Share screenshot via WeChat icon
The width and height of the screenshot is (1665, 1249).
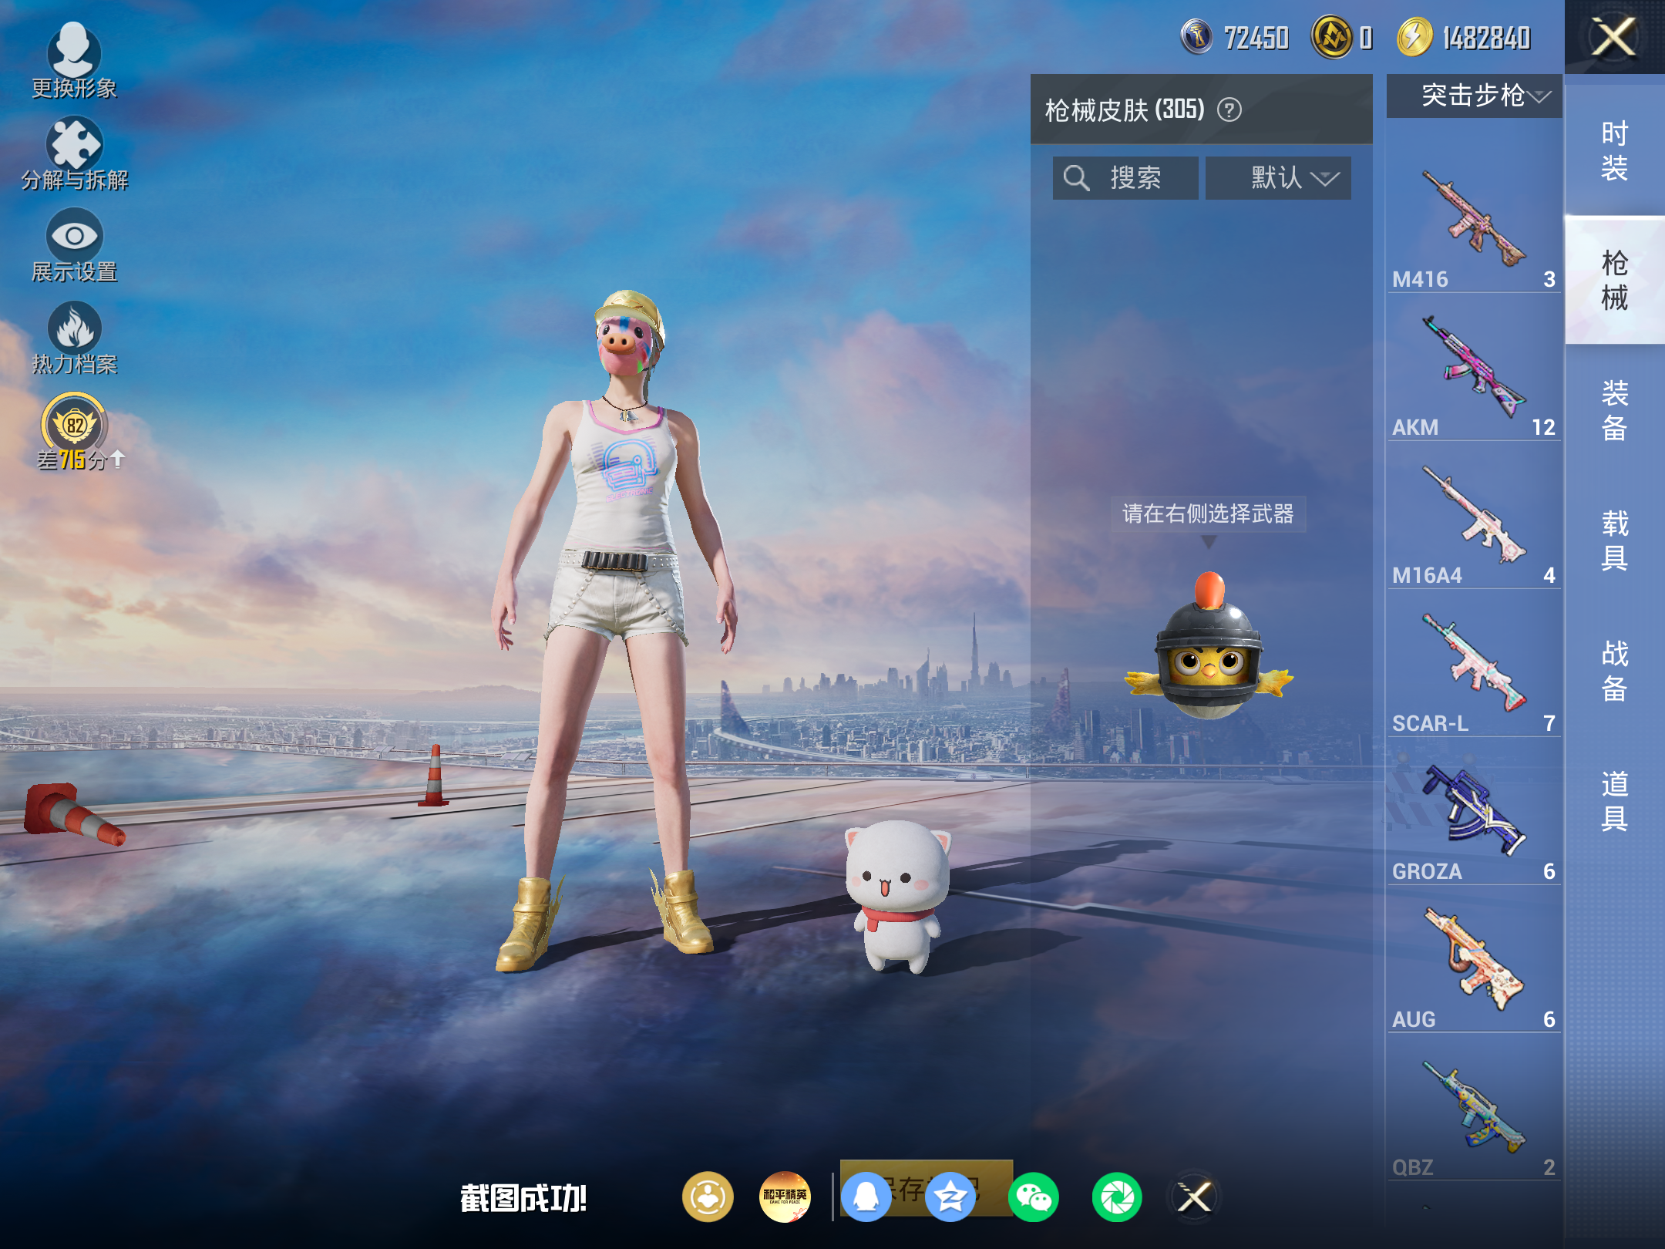click(1033, 1197)
